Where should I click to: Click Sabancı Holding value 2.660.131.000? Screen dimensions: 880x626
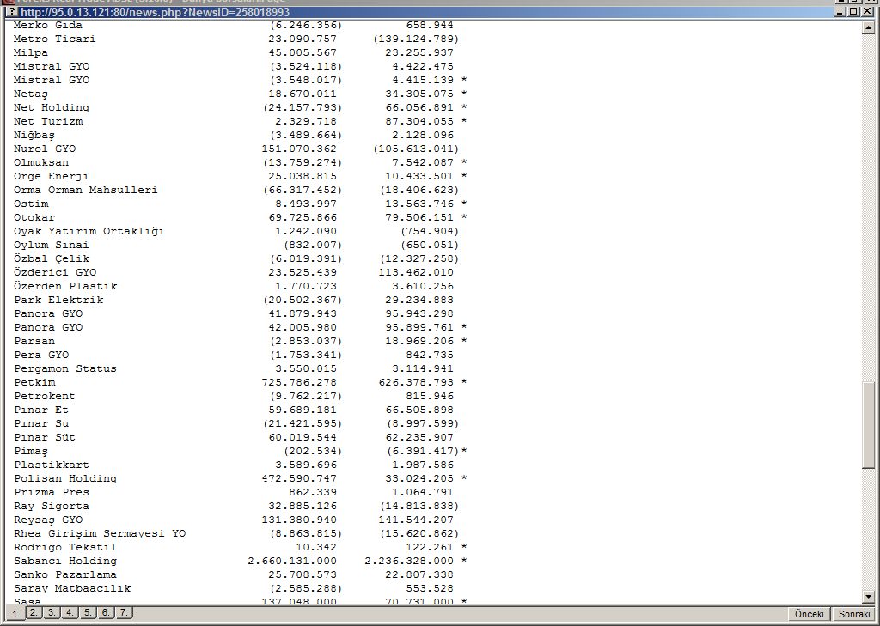click(292, 561)
